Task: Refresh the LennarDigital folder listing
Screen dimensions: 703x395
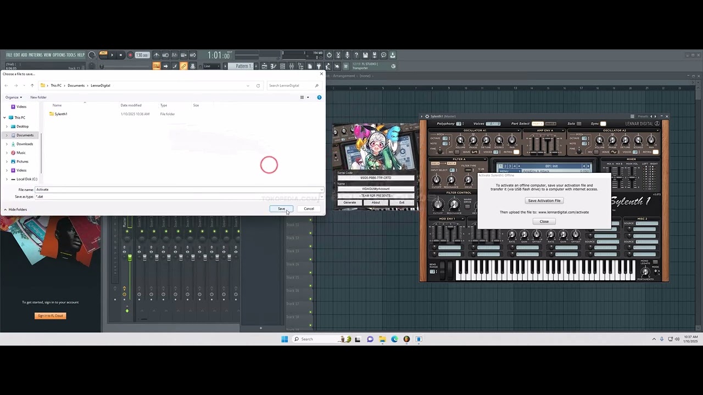Action: 258,86
